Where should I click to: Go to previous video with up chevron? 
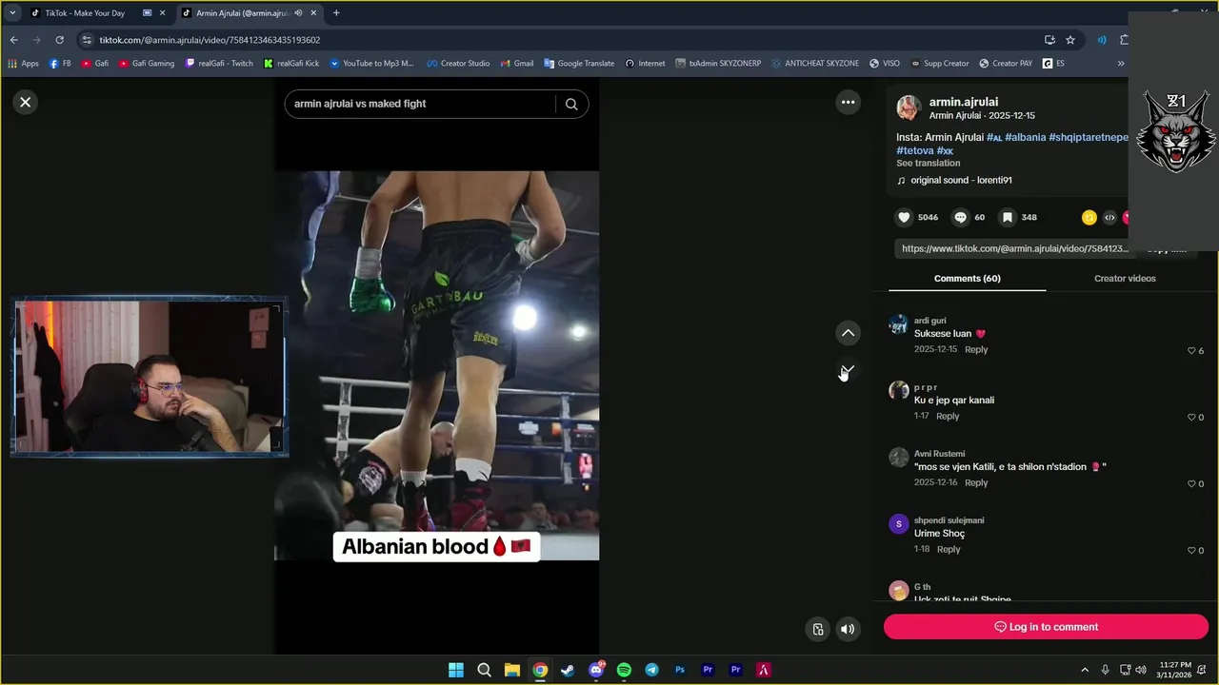click(848, 333)
